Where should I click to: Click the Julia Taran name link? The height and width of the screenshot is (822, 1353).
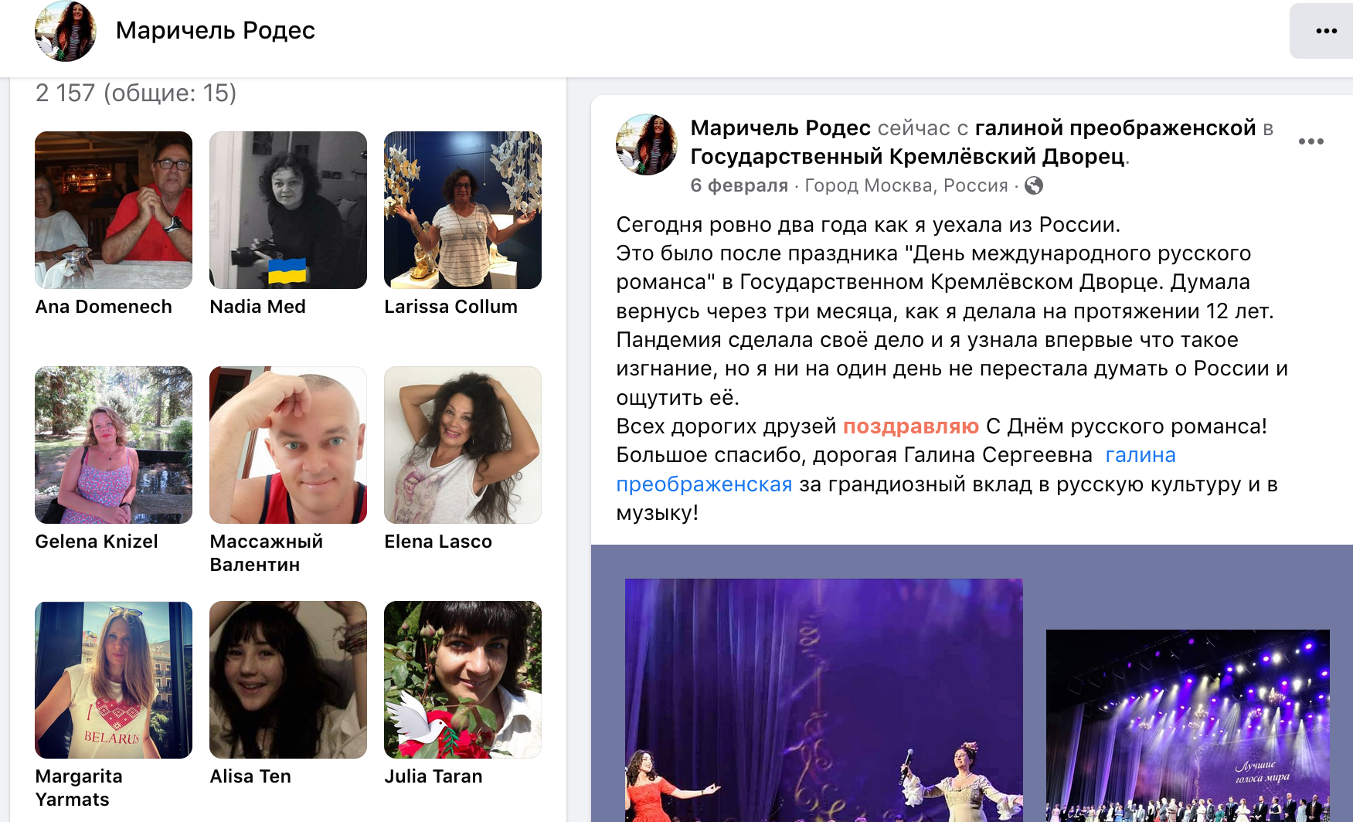tap(433, 776)
